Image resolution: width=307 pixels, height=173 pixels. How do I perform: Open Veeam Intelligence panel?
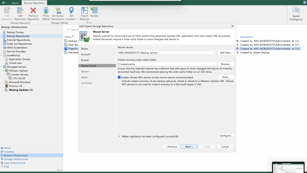coord(296,14)
